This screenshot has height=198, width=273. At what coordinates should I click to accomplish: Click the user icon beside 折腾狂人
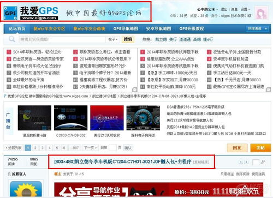(x=9, y=174)
